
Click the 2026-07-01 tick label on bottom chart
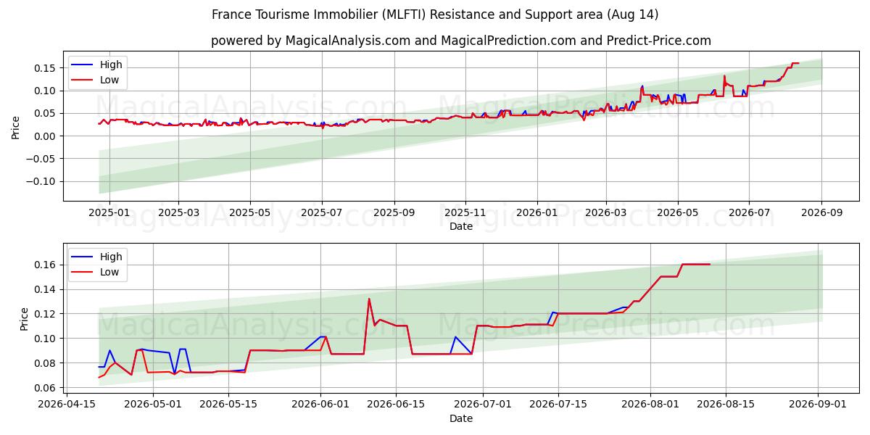click(482, 405)
